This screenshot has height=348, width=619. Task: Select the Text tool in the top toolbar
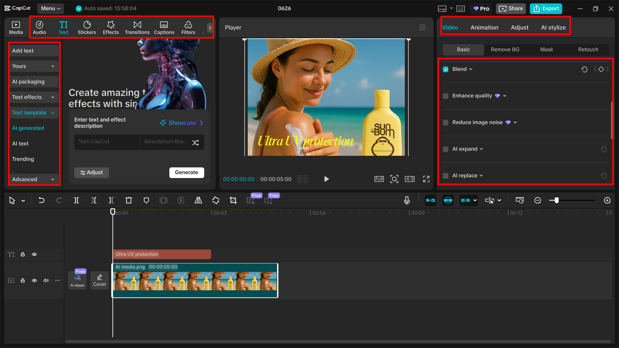coord(63,27)
